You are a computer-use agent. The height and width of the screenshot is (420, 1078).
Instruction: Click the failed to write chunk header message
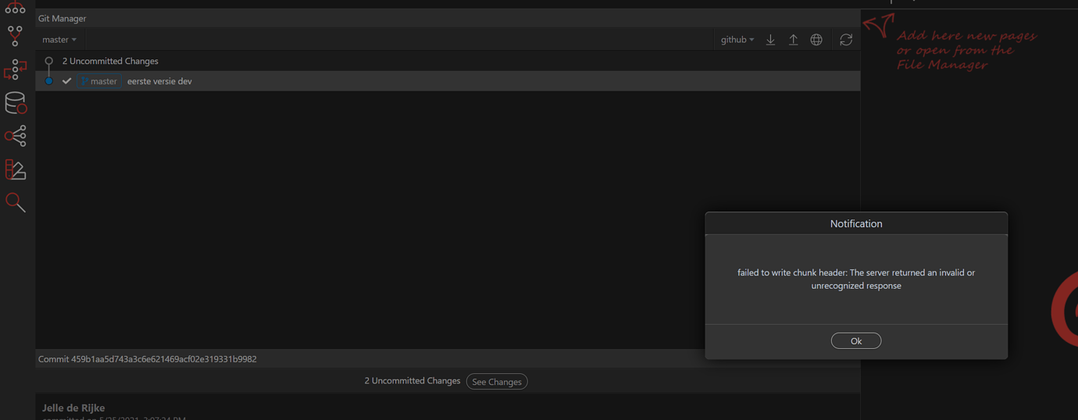(x=856, y=279)
